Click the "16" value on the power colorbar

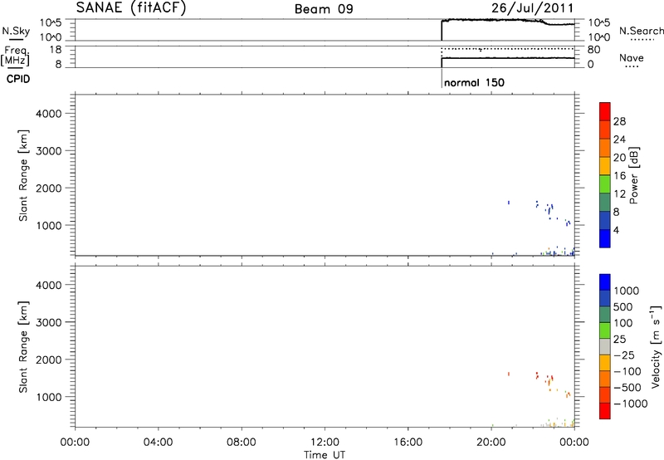point(619,176)
